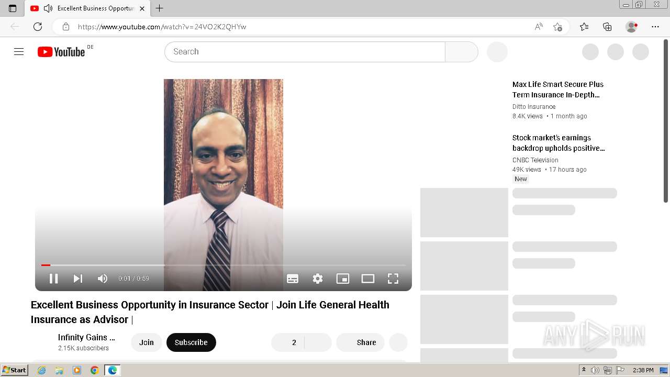This screenshot has height=377, width=670.
Task: Open the Favorites list
Action: pos(584,27)
